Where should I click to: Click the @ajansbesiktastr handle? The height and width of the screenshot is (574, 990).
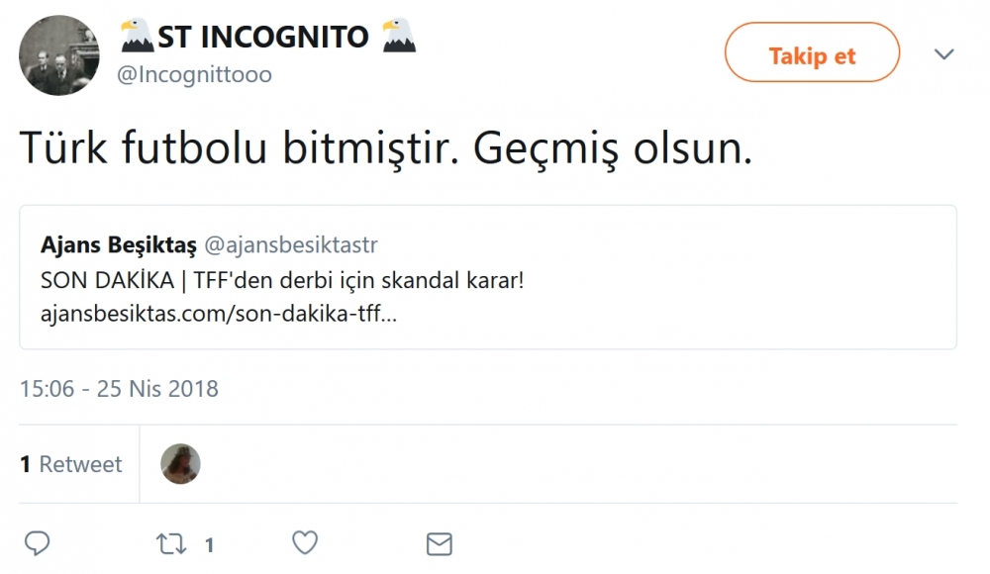click(290, 244)
